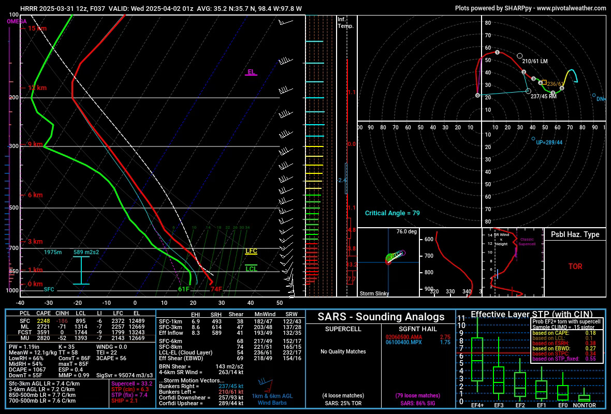Click the 'Eff Inflow' row label
This screenshot has height=414, width=611.
[x=171, y=333]
